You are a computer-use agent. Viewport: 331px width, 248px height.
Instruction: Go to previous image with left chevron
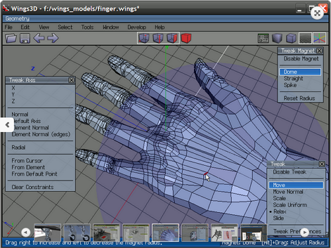(7, 125)
